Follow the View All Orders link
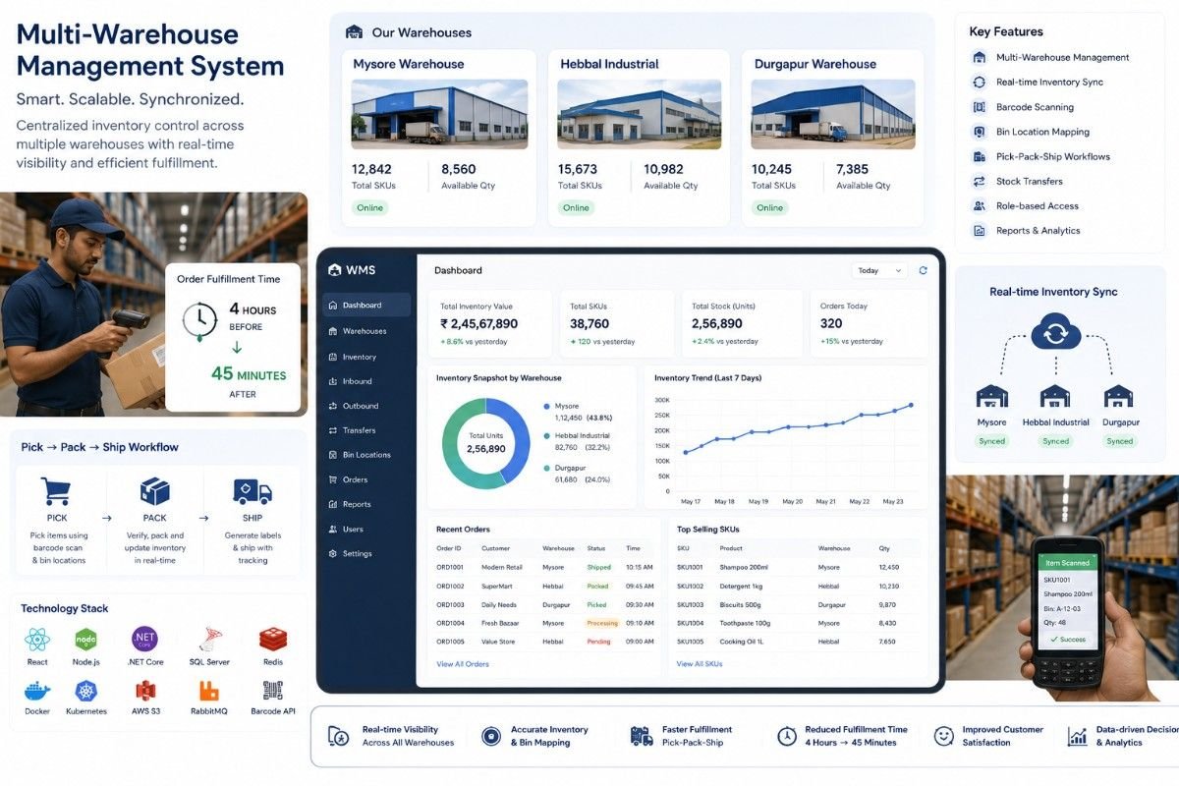 [x=463, y=664]
